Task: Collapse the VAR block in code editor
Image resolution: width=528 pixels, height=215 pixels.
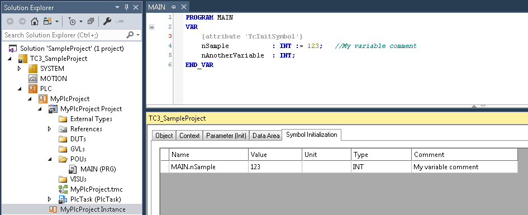Action: click(x=151, y=27)
